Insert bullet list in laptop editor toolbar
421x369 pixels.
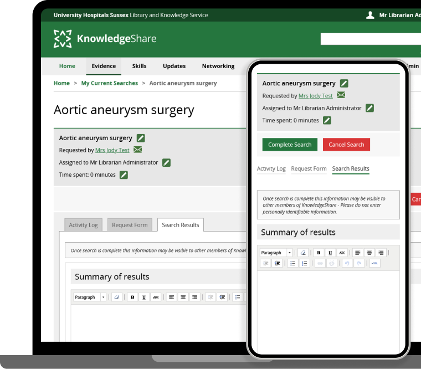pyautogui.click(x=238, y=298)
